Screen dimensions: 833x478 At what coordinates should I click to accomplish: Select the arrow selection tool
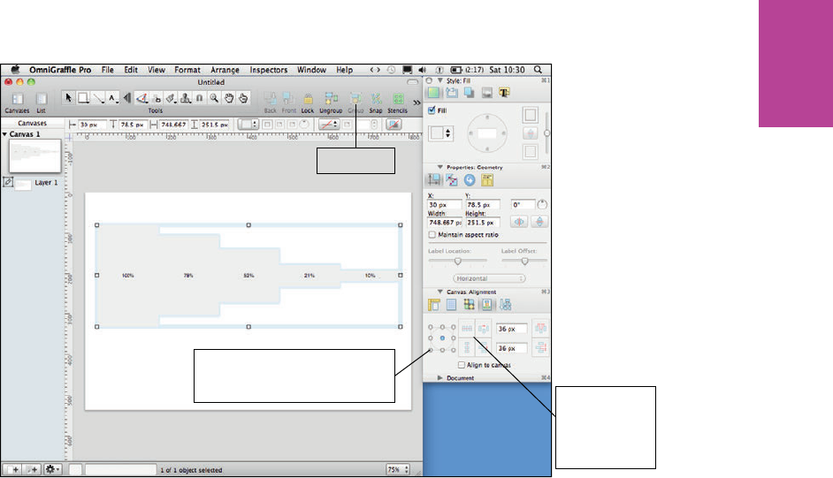coord(68,97)
